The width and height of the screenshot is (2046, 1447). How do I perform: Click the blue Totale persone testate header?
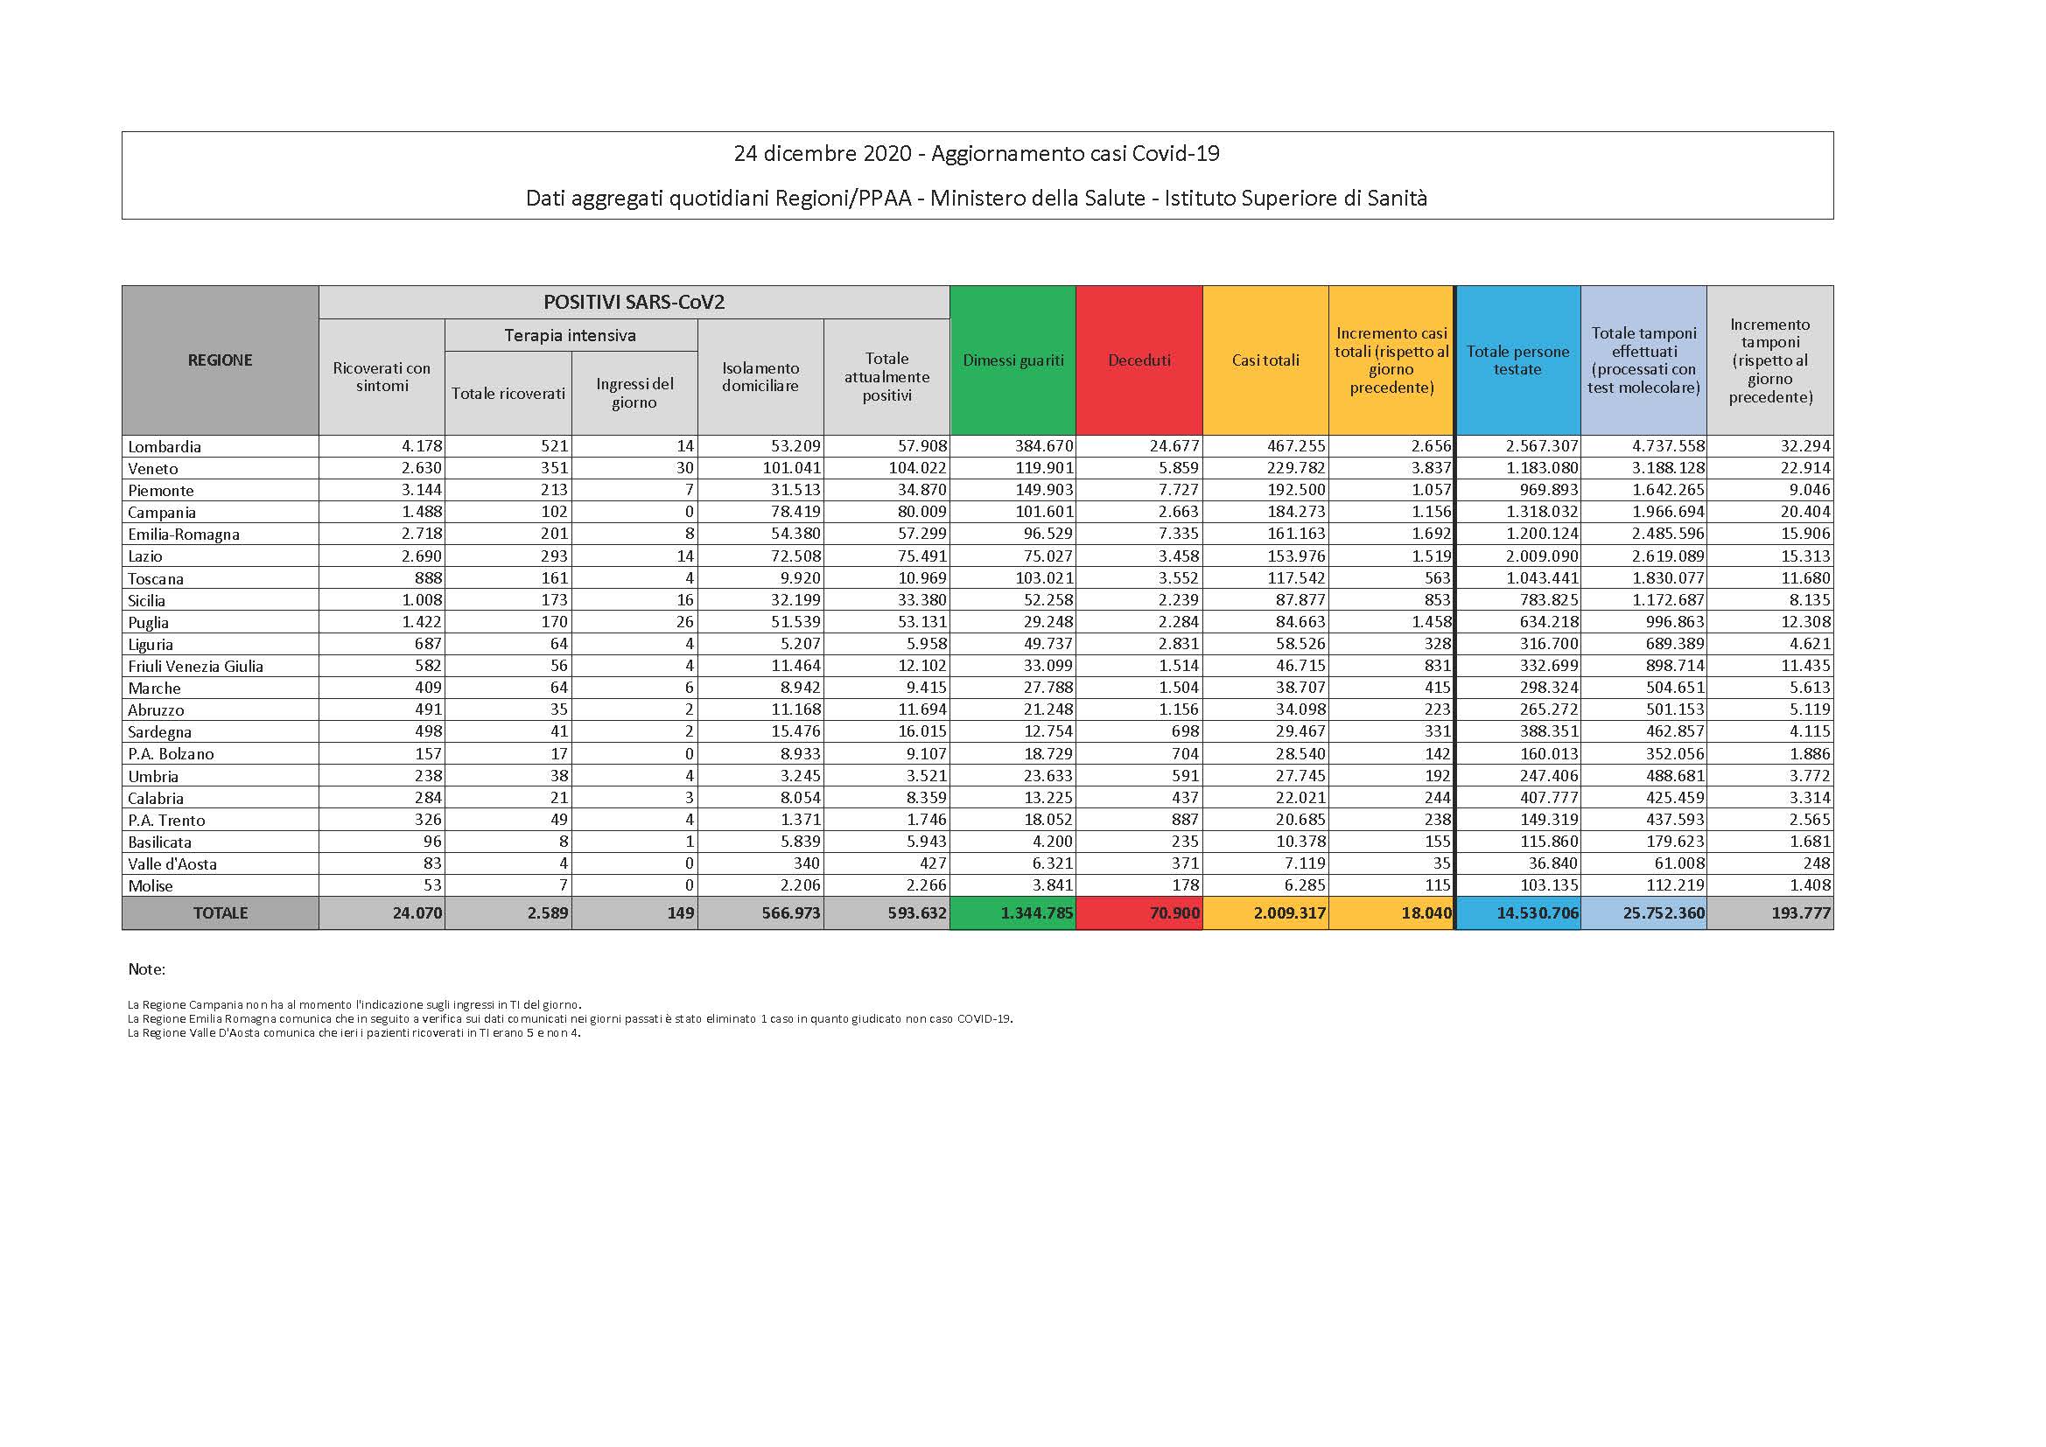1517,360
